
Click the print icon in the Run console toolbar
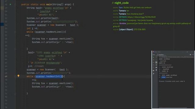156,68
